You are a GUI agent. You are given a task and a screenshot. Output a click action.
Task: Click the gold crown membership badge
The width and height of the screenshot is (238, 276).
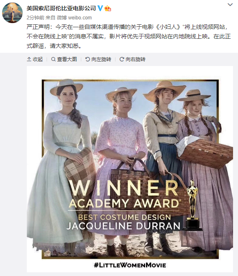(x=108, y=8)
